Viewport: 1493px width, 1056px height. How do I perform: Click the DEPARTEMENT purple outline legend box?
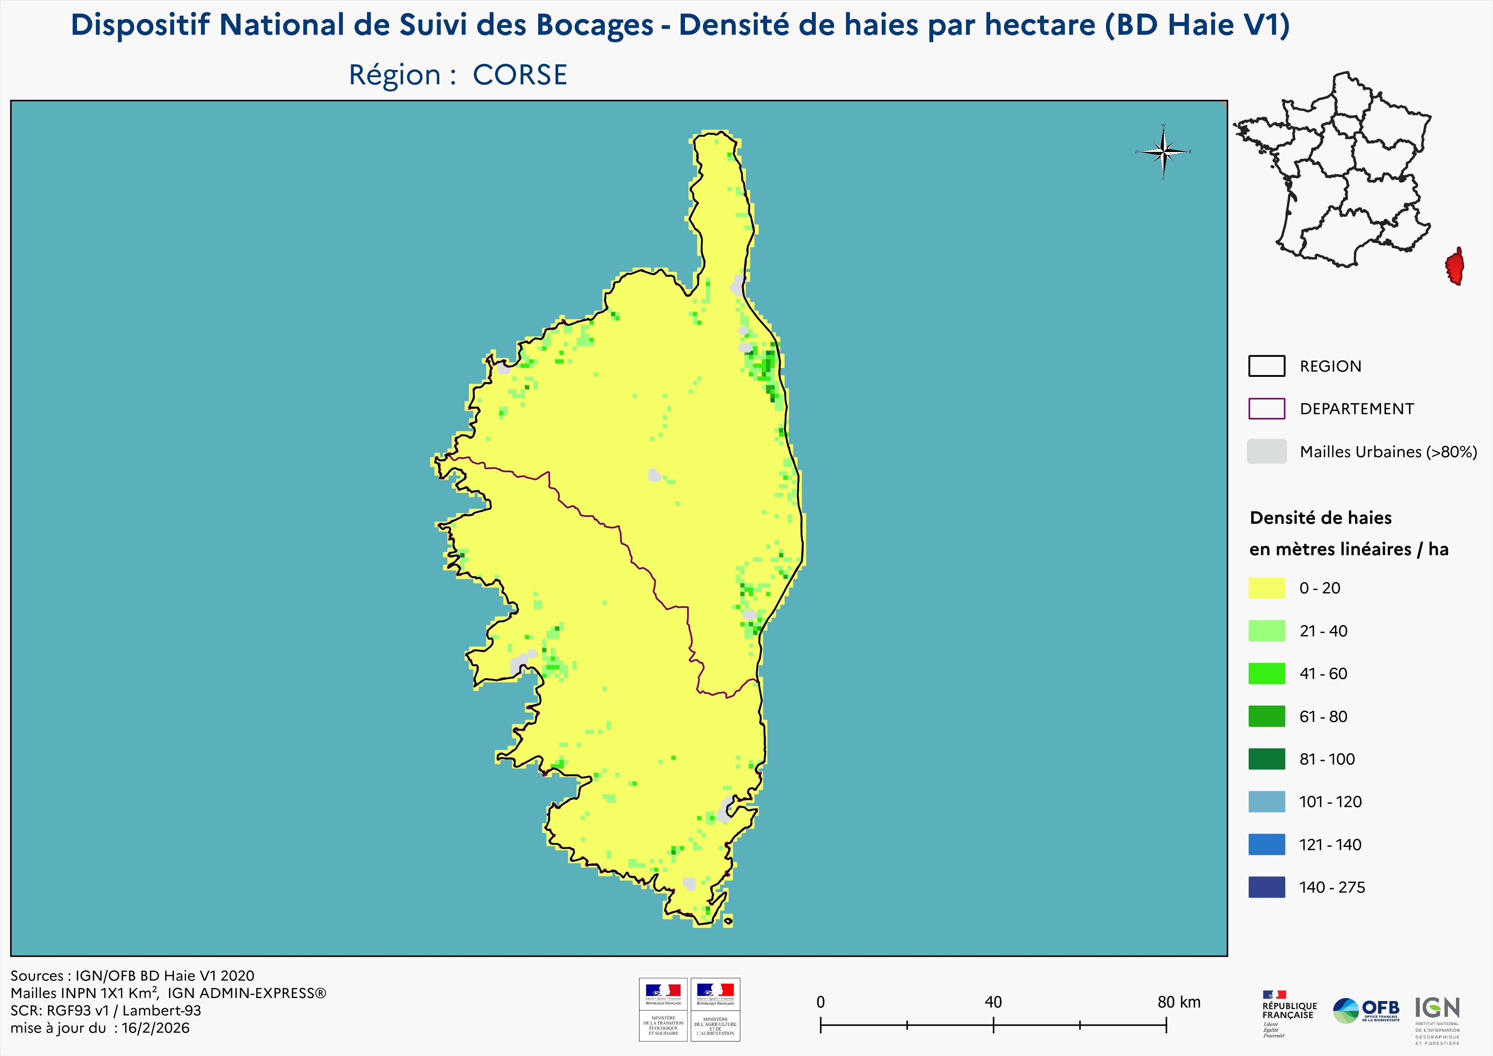click(x=1266, y=408)
